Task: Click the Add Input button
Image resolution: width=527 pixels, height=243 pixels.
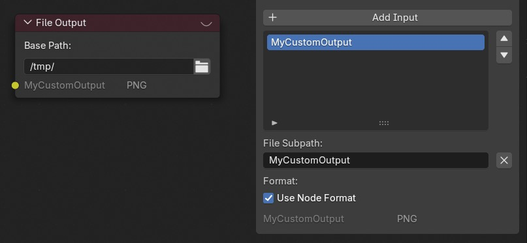Action: (387, 18)
